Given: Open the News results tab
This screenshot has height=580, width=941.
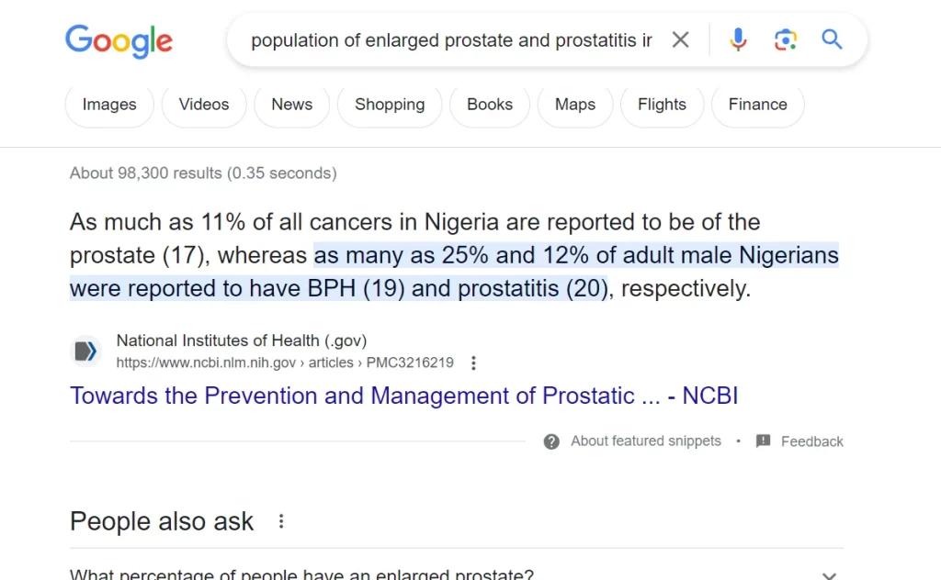Looking at the screenshot, I should coord(291,105).
